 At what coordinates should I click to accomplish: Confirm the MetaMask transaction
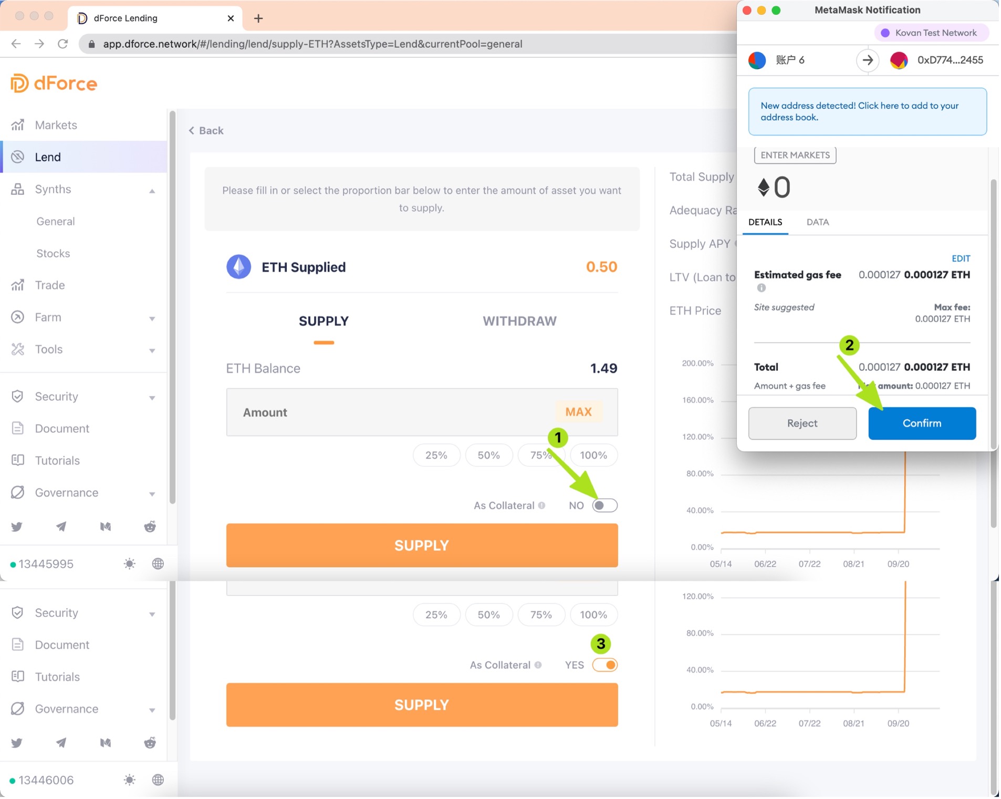923,424
